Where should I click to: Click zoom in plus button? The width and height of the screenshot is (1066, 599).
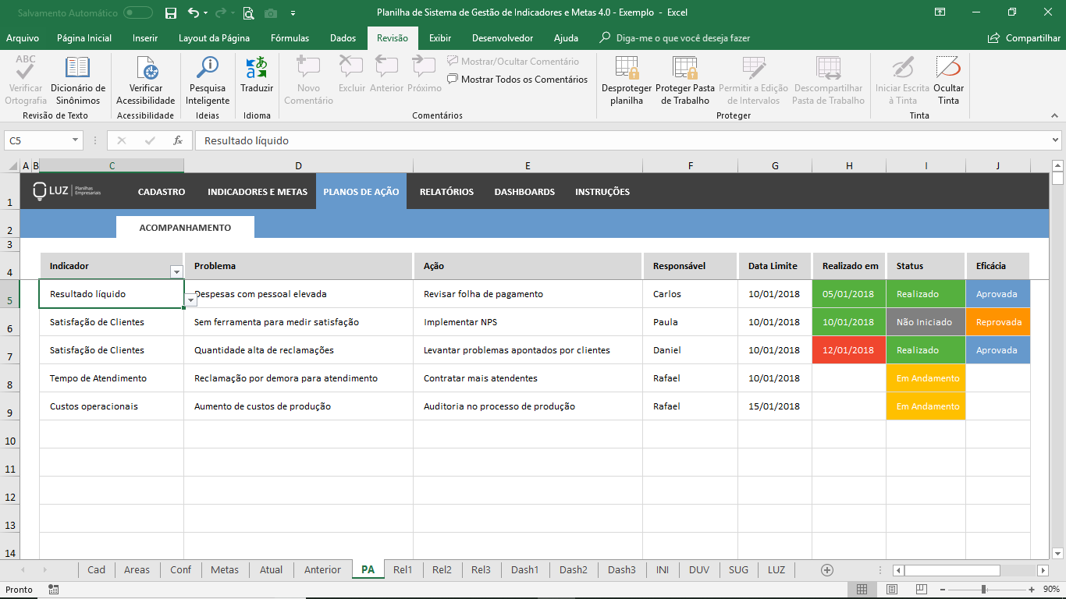coord(1033,590)
